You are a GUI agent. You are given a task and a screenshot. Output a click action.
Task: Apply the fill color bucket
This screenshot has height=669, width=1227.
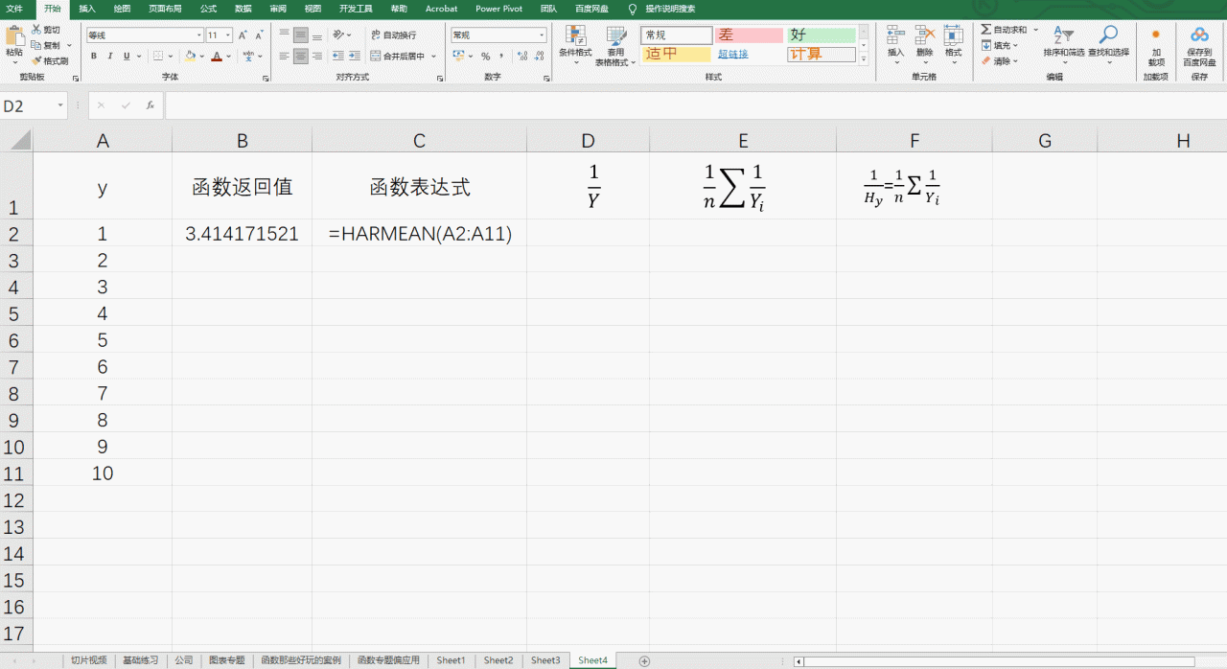[190, 57]
